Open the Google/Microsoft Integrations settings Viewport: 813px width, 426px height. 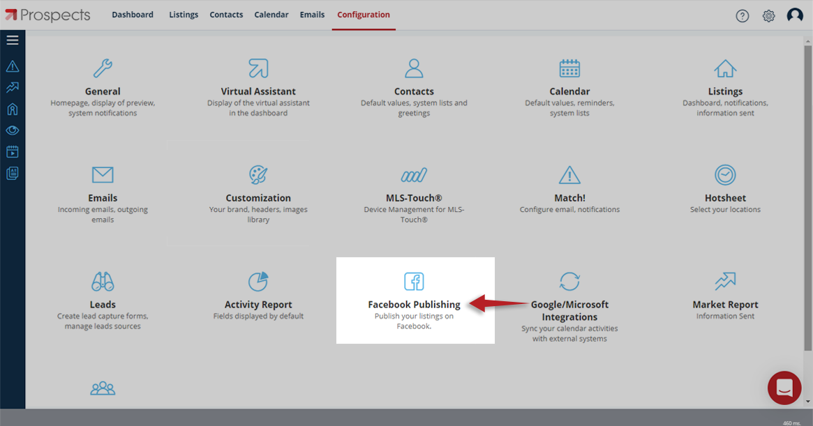click(569, 293)
